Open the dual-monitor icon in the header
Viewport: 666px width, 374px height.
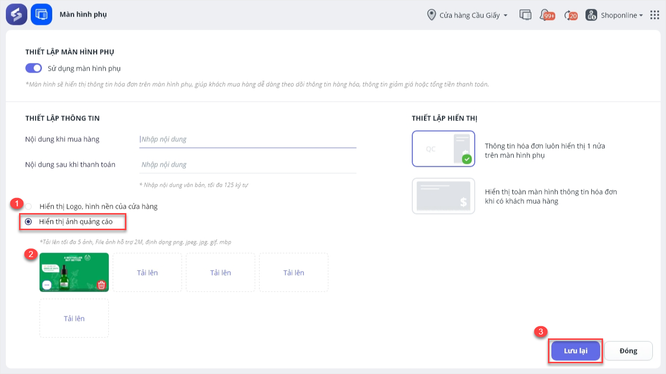[525, 15]
